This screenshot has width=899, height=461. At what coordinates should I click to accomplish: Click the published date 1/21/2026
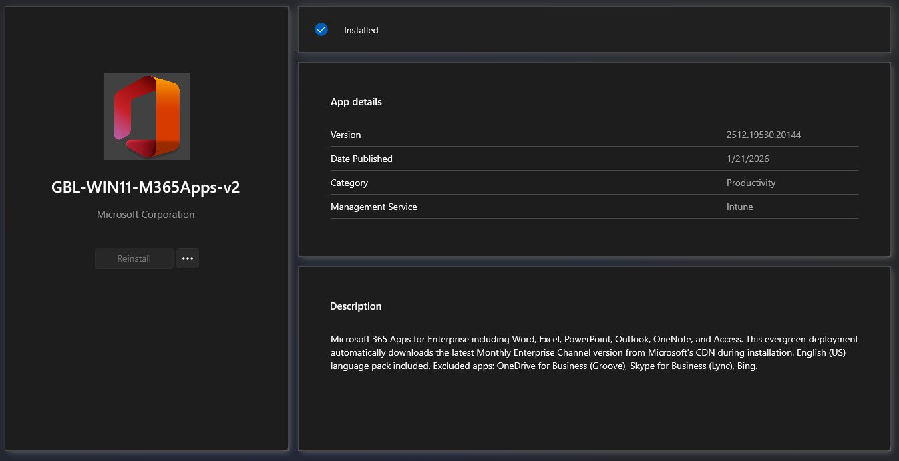click(x=748, y=159)
